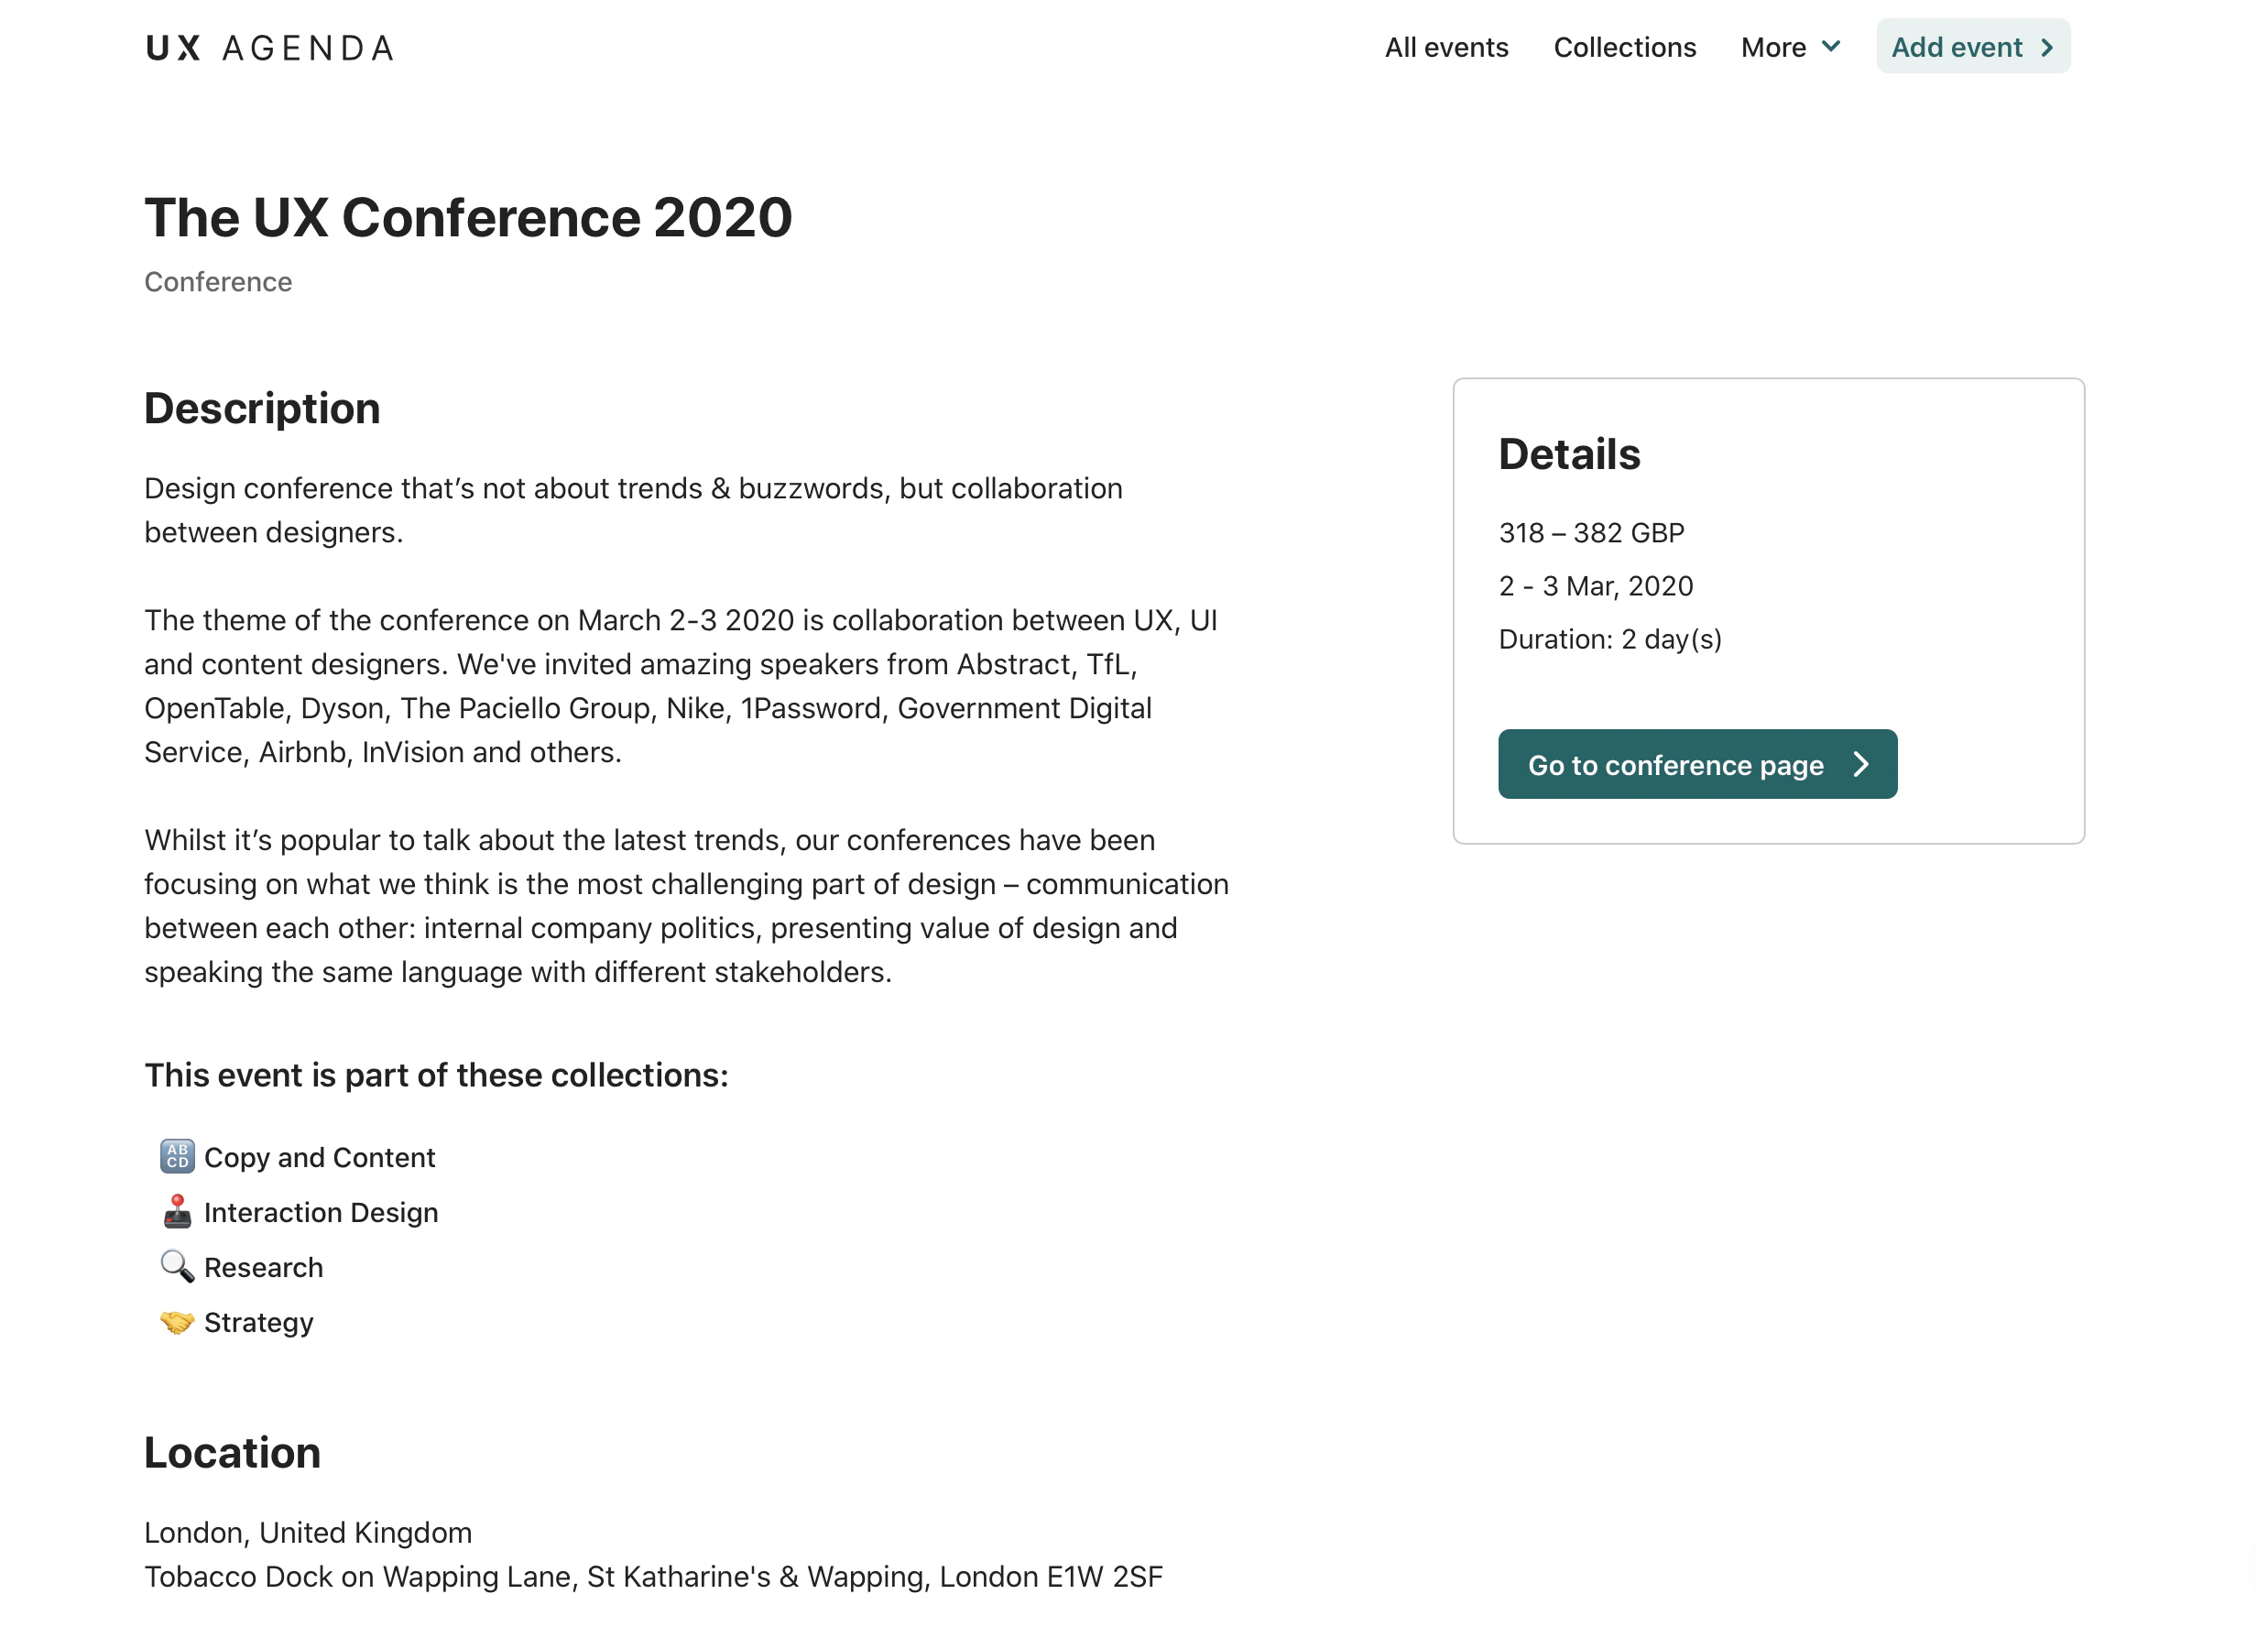Open the More dropdown menu
Viewport: 2257px width, 1649px height.
[1774, 46]
